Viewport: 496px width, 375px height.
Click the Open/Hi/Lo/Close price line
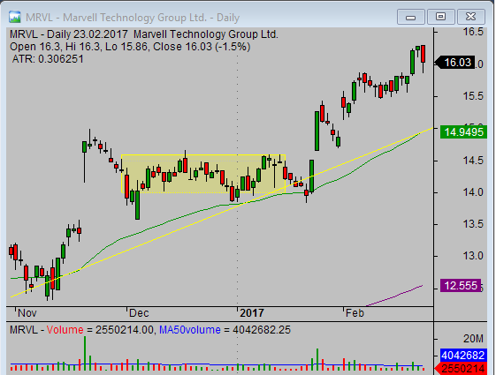point(130,47)
